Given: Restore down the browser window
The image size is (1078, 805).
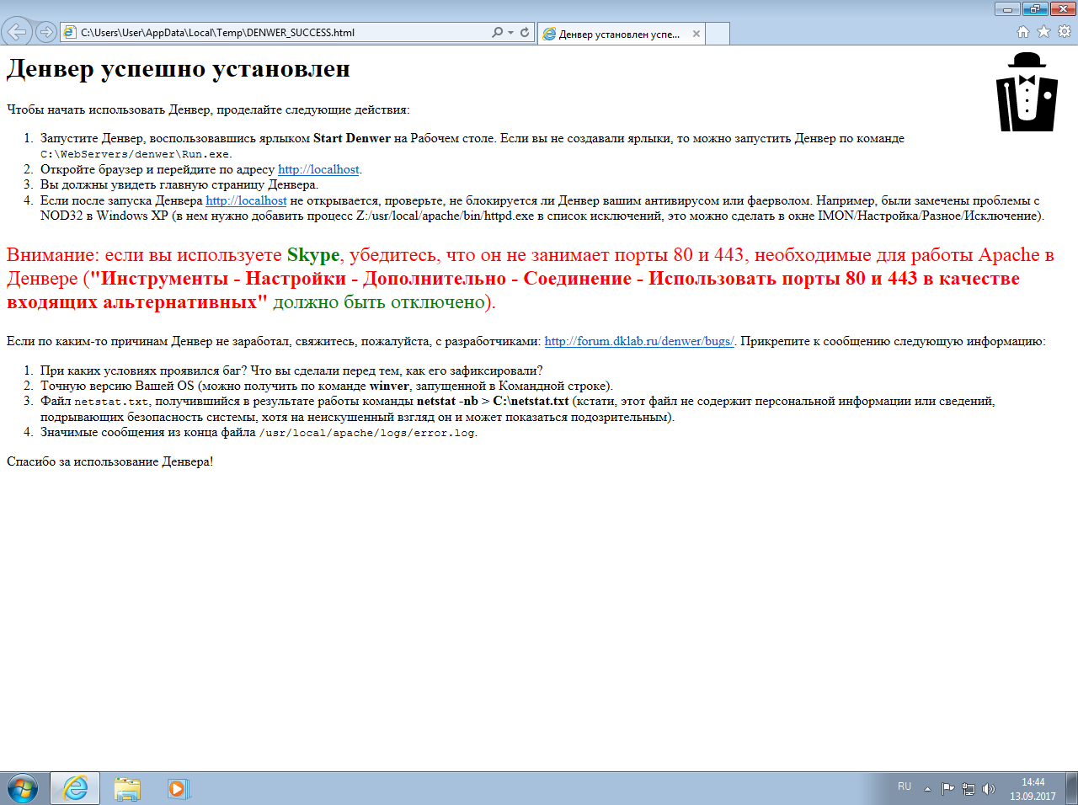Looking at the screenshot, I should coord(1035,9).
